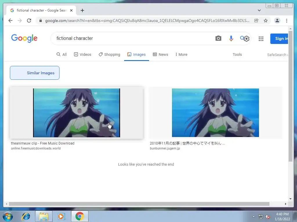The height and width of the screenshot is (222, 297).
Task: Minimize the Chrome window
Action: tap(269, 6)
